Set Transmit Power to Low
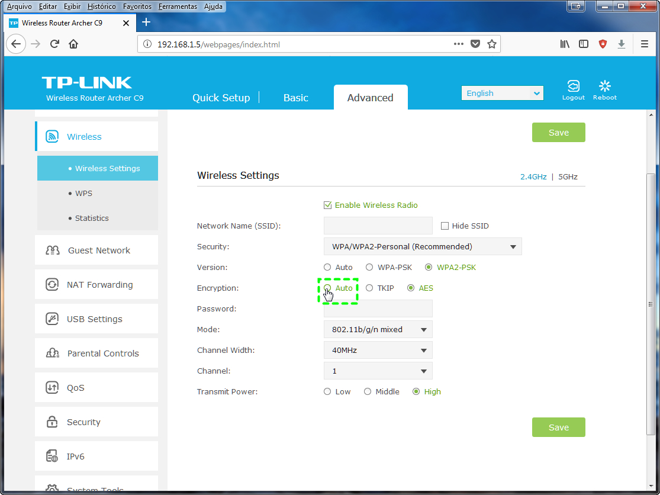 pos(327,391)
